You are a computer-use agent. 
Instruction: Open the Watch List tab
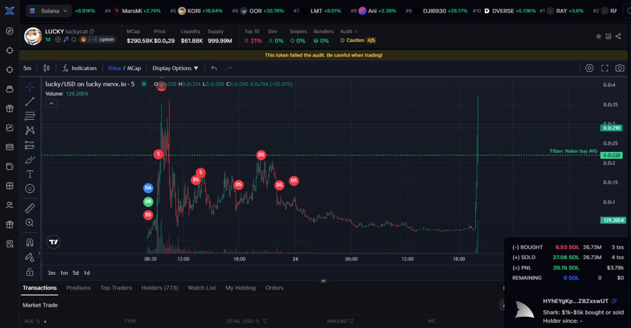tap(202, 288)
